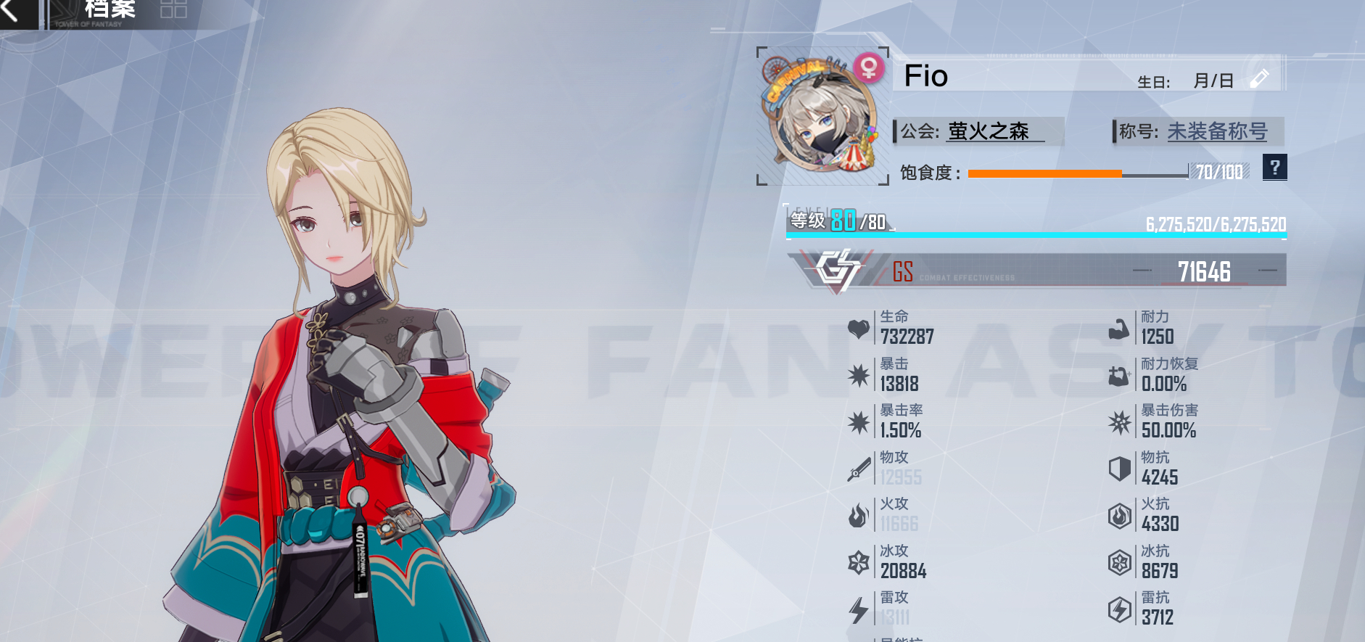Select the frost attack snowflake icon
Screen dimensions: 1365x642
coord(859,562)
